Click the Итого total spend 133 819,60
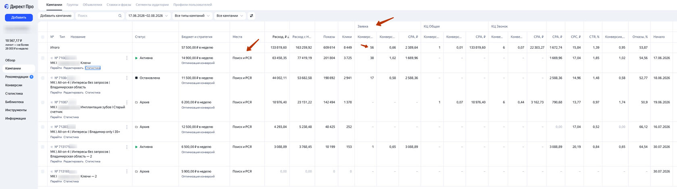677x189 pixels. [279, 47]
